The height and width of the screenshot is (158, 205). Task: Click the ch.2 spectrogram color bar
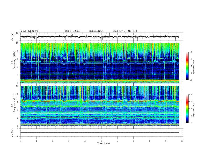coord(187,109)
